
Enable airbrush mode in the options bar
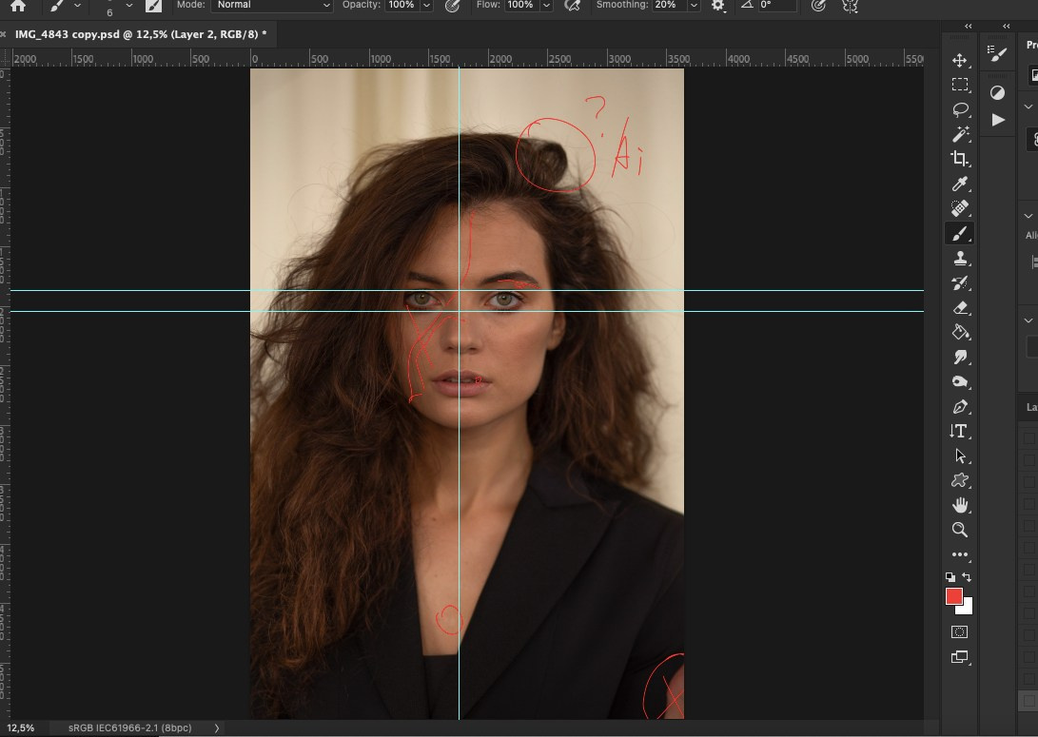pyautogui.click(x=573, y=7)
